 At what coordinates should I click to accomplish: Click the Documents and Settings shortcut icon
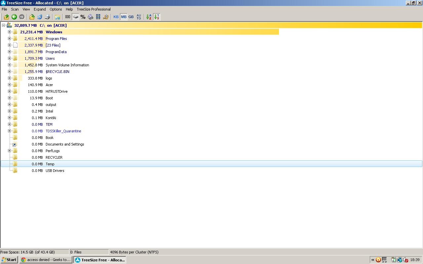click(x=14, y=144)
